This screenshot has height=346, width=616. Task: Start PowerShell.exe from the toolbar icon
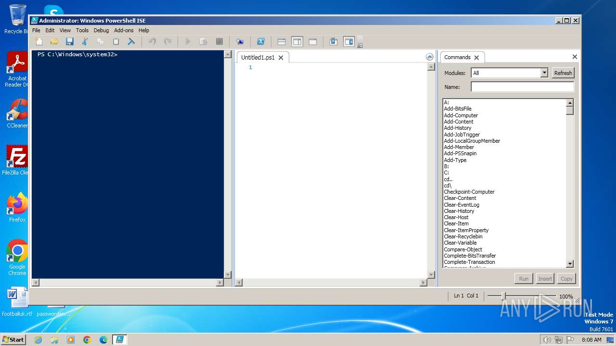point(261,42)
